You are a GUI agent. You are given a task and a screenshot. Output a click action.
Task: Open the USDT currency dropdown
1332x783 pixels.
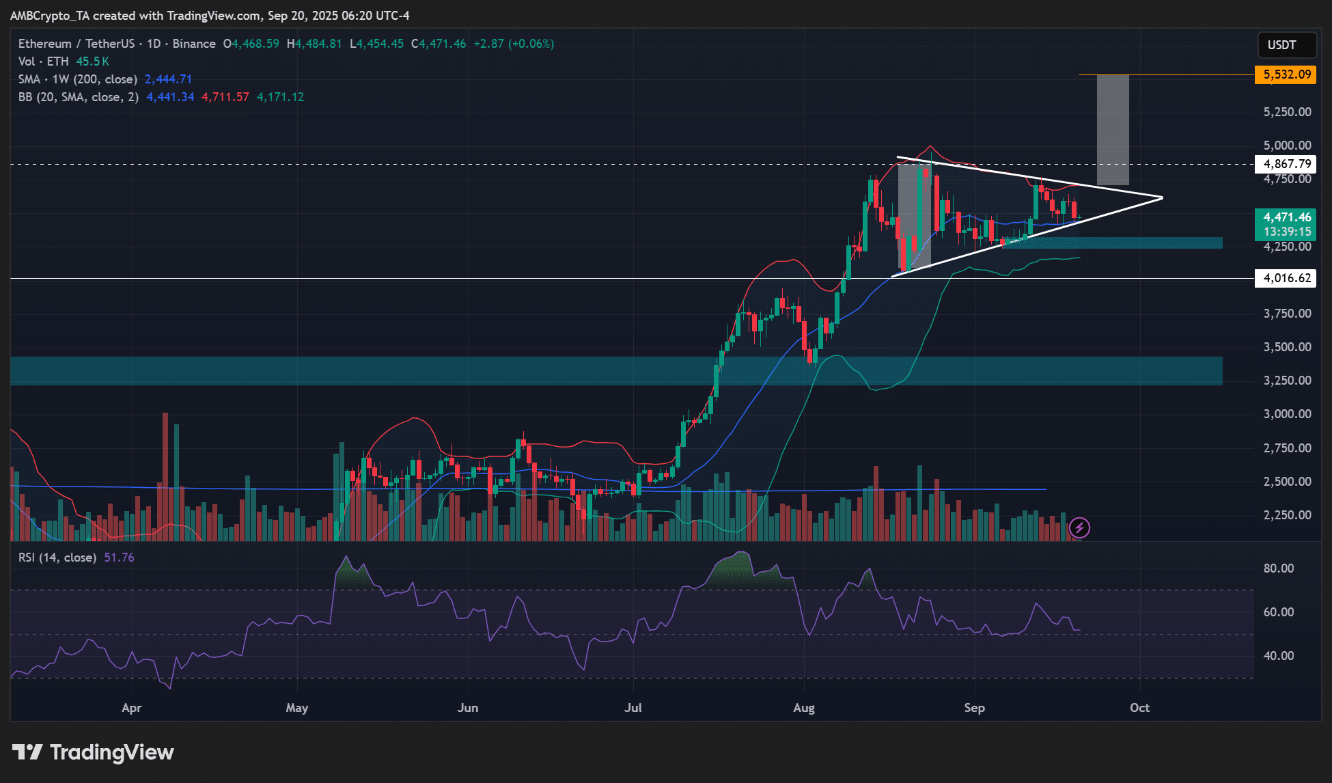point(1286,45)
